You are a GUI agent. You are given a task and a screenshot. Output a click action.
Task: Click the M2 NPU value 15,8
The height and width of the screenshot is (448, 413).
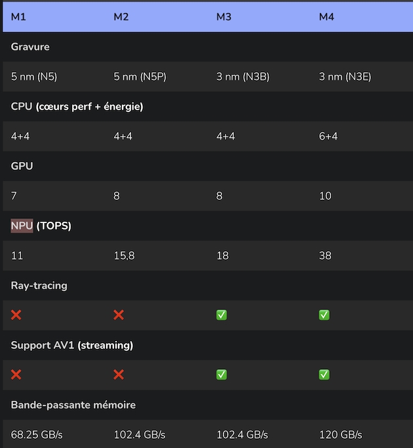(x=124, y=255)
